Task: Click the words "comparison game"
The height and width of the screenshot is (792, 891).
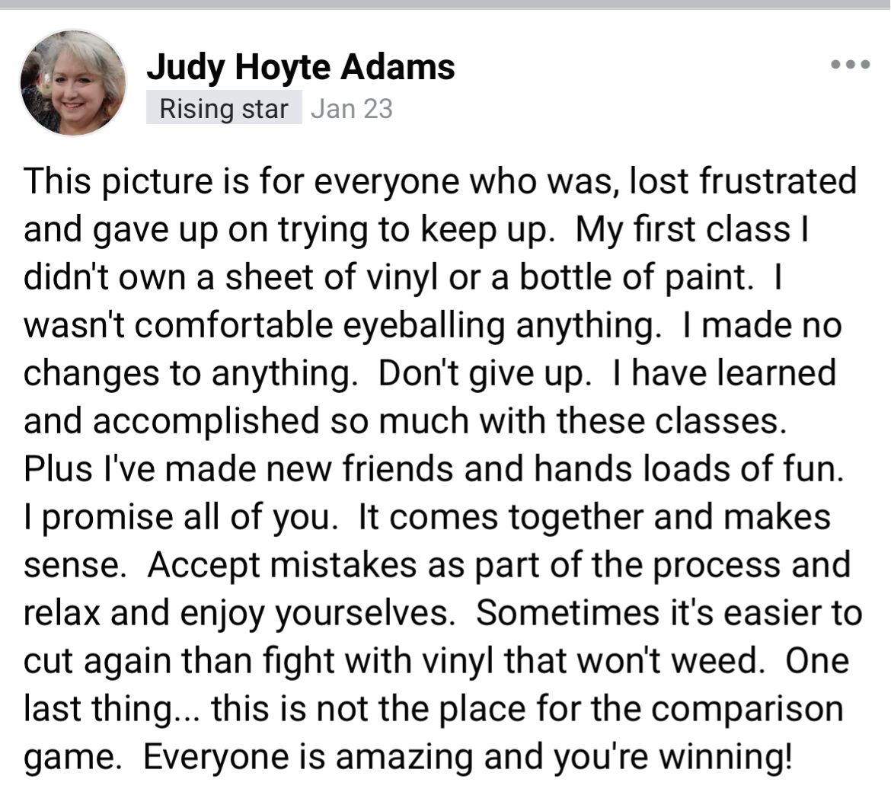Action: click(x=433, y=733)
